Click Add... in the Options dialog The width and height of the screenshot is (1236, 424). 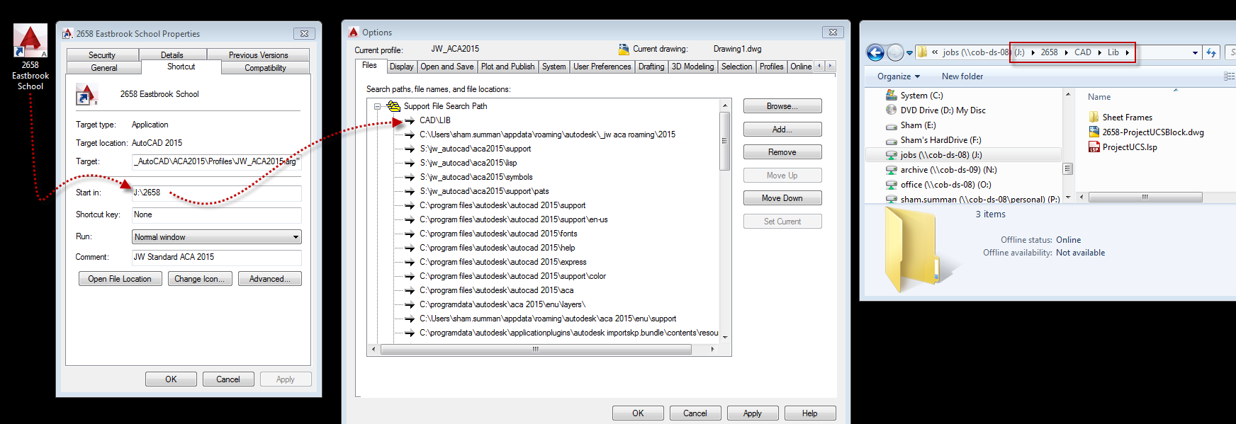click(782, 130)
